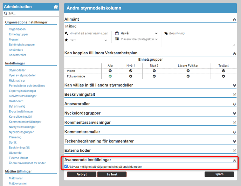Screen dimensions: 241x186
Task: Click the Ta bort button
Action: 111,174
